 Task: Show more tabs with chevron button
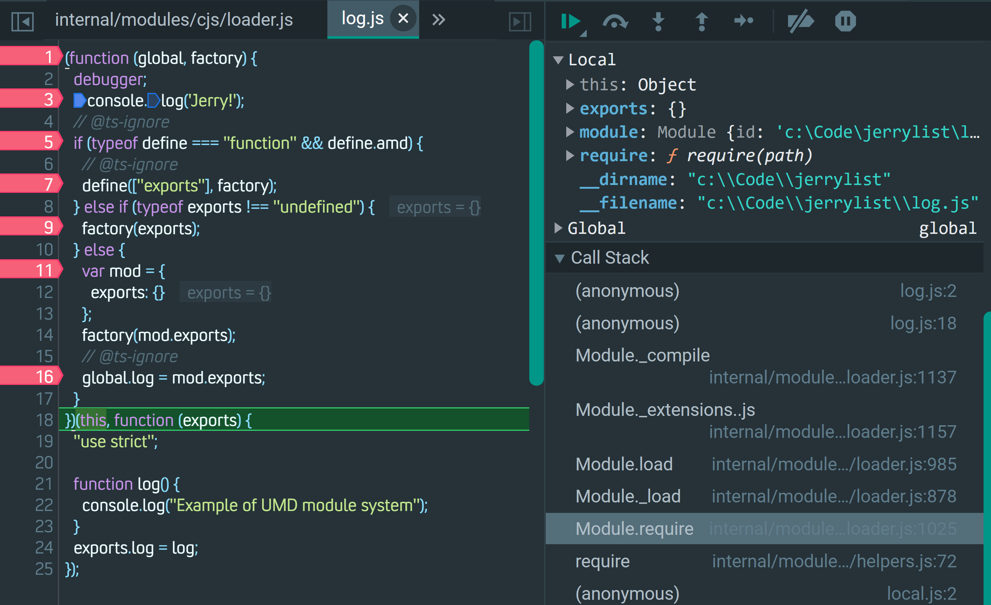click(438, 20)
